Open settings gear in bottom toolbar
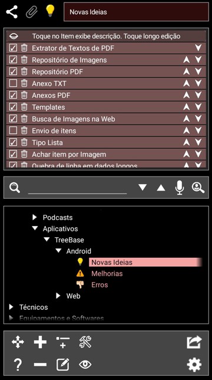Viewport: 212px width, 380px height. (194, 364)
